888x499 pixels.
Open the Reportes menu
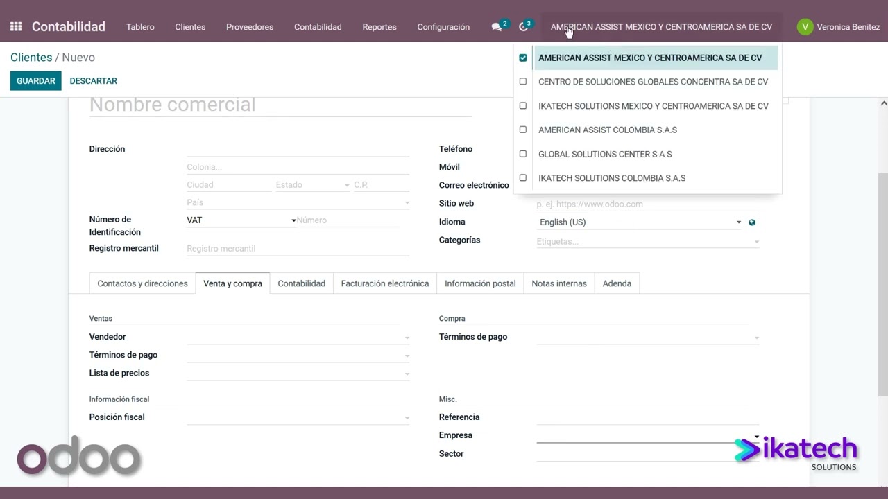coord(379,27)
